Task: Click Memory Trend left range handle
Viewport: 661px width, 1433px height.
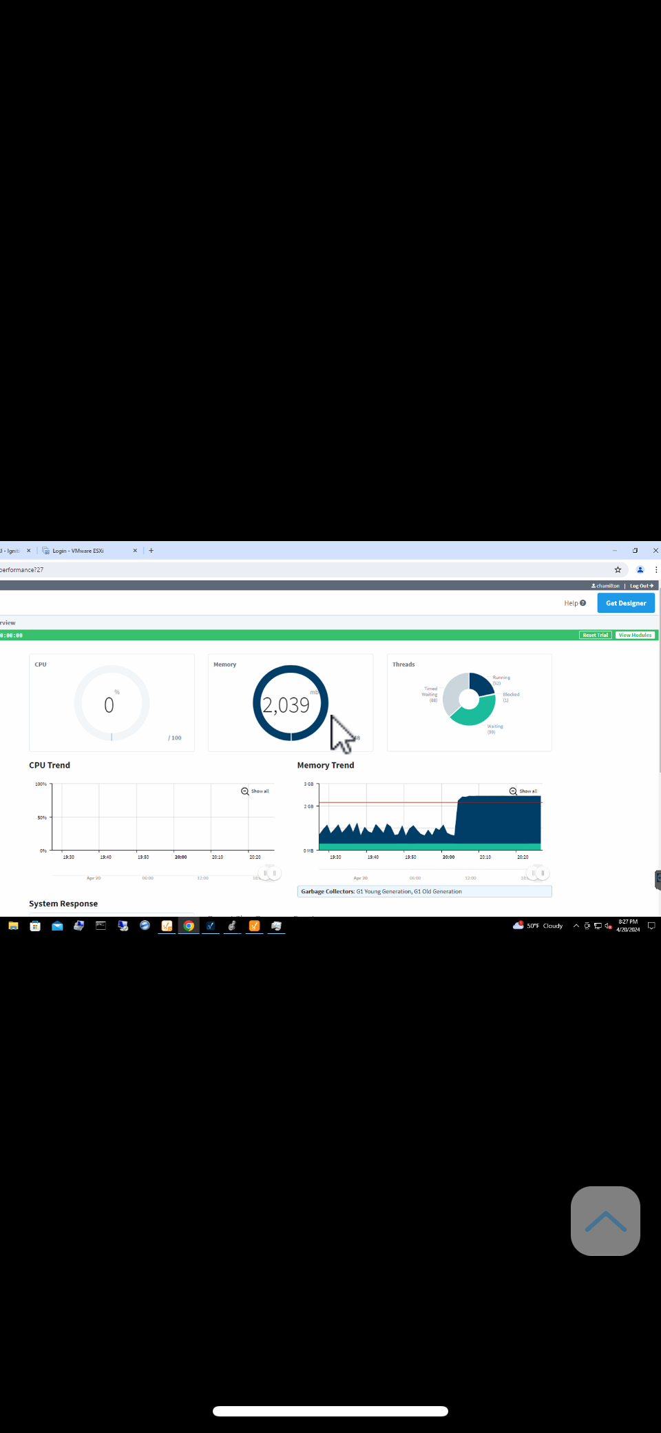Action: pos(533,873)
